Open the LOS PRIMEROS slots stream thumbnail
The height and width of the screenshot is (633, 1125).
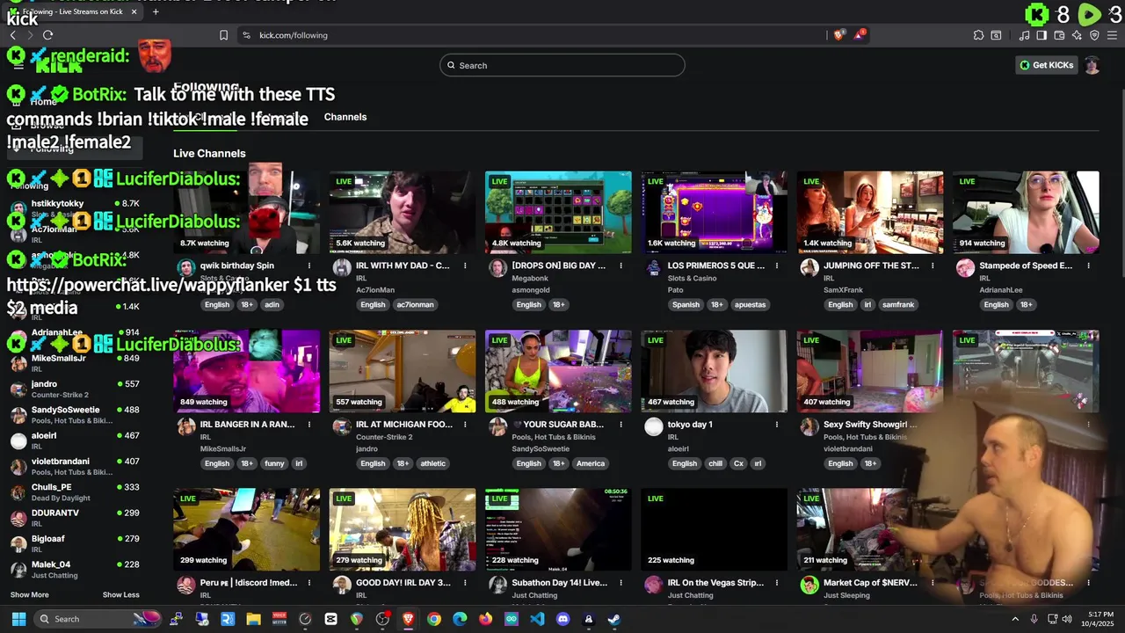click(x=714, y=212)
